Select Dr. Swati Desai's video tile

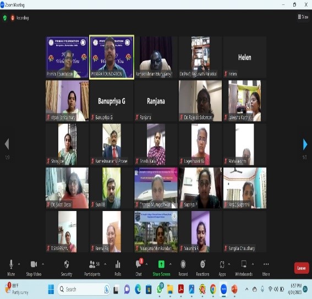point(67,188)
